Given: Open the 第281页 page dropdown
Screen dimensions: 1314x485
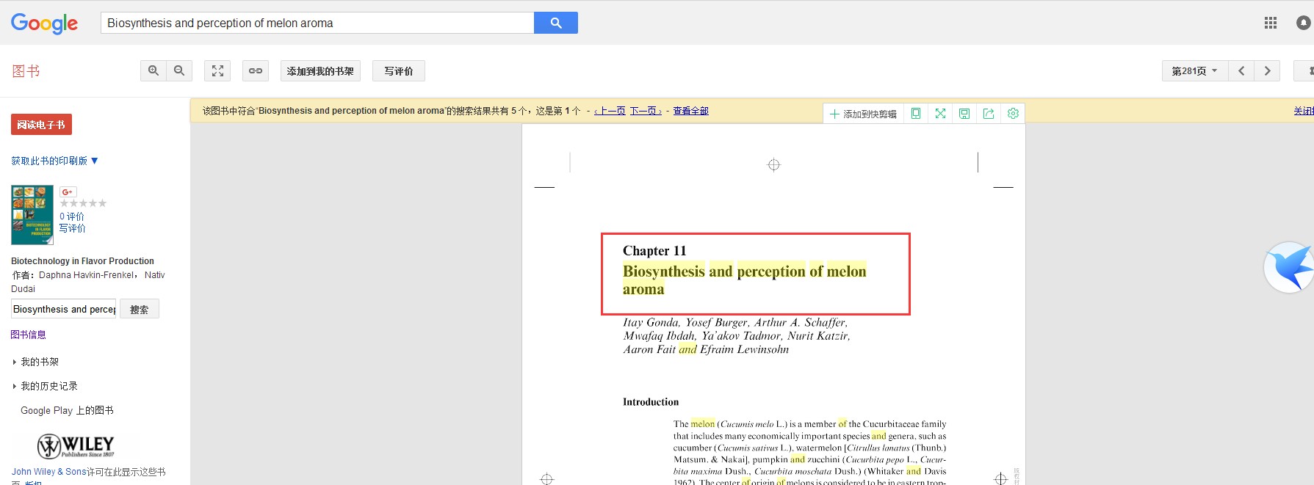Looking at the screenshot, I should (x=1194, y=71).
